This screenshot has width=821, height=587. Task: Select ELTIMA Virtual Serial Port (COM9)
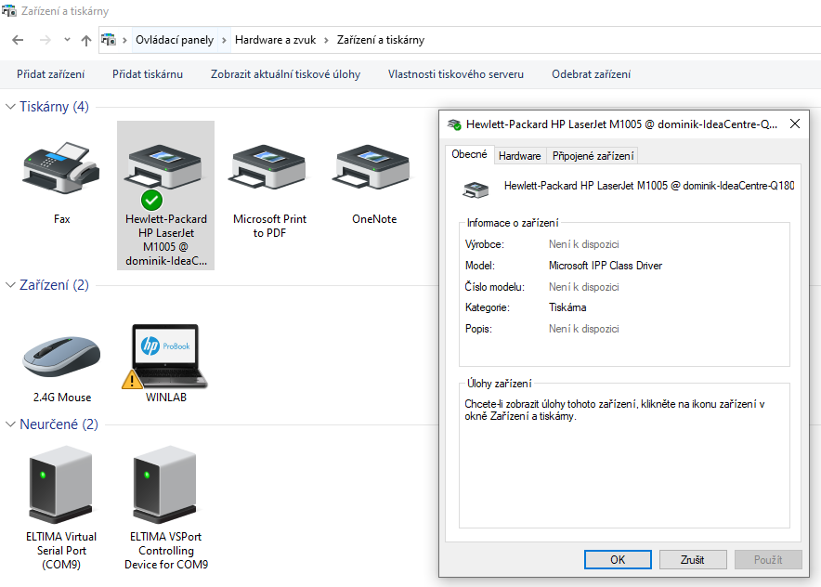coord(61,483)
